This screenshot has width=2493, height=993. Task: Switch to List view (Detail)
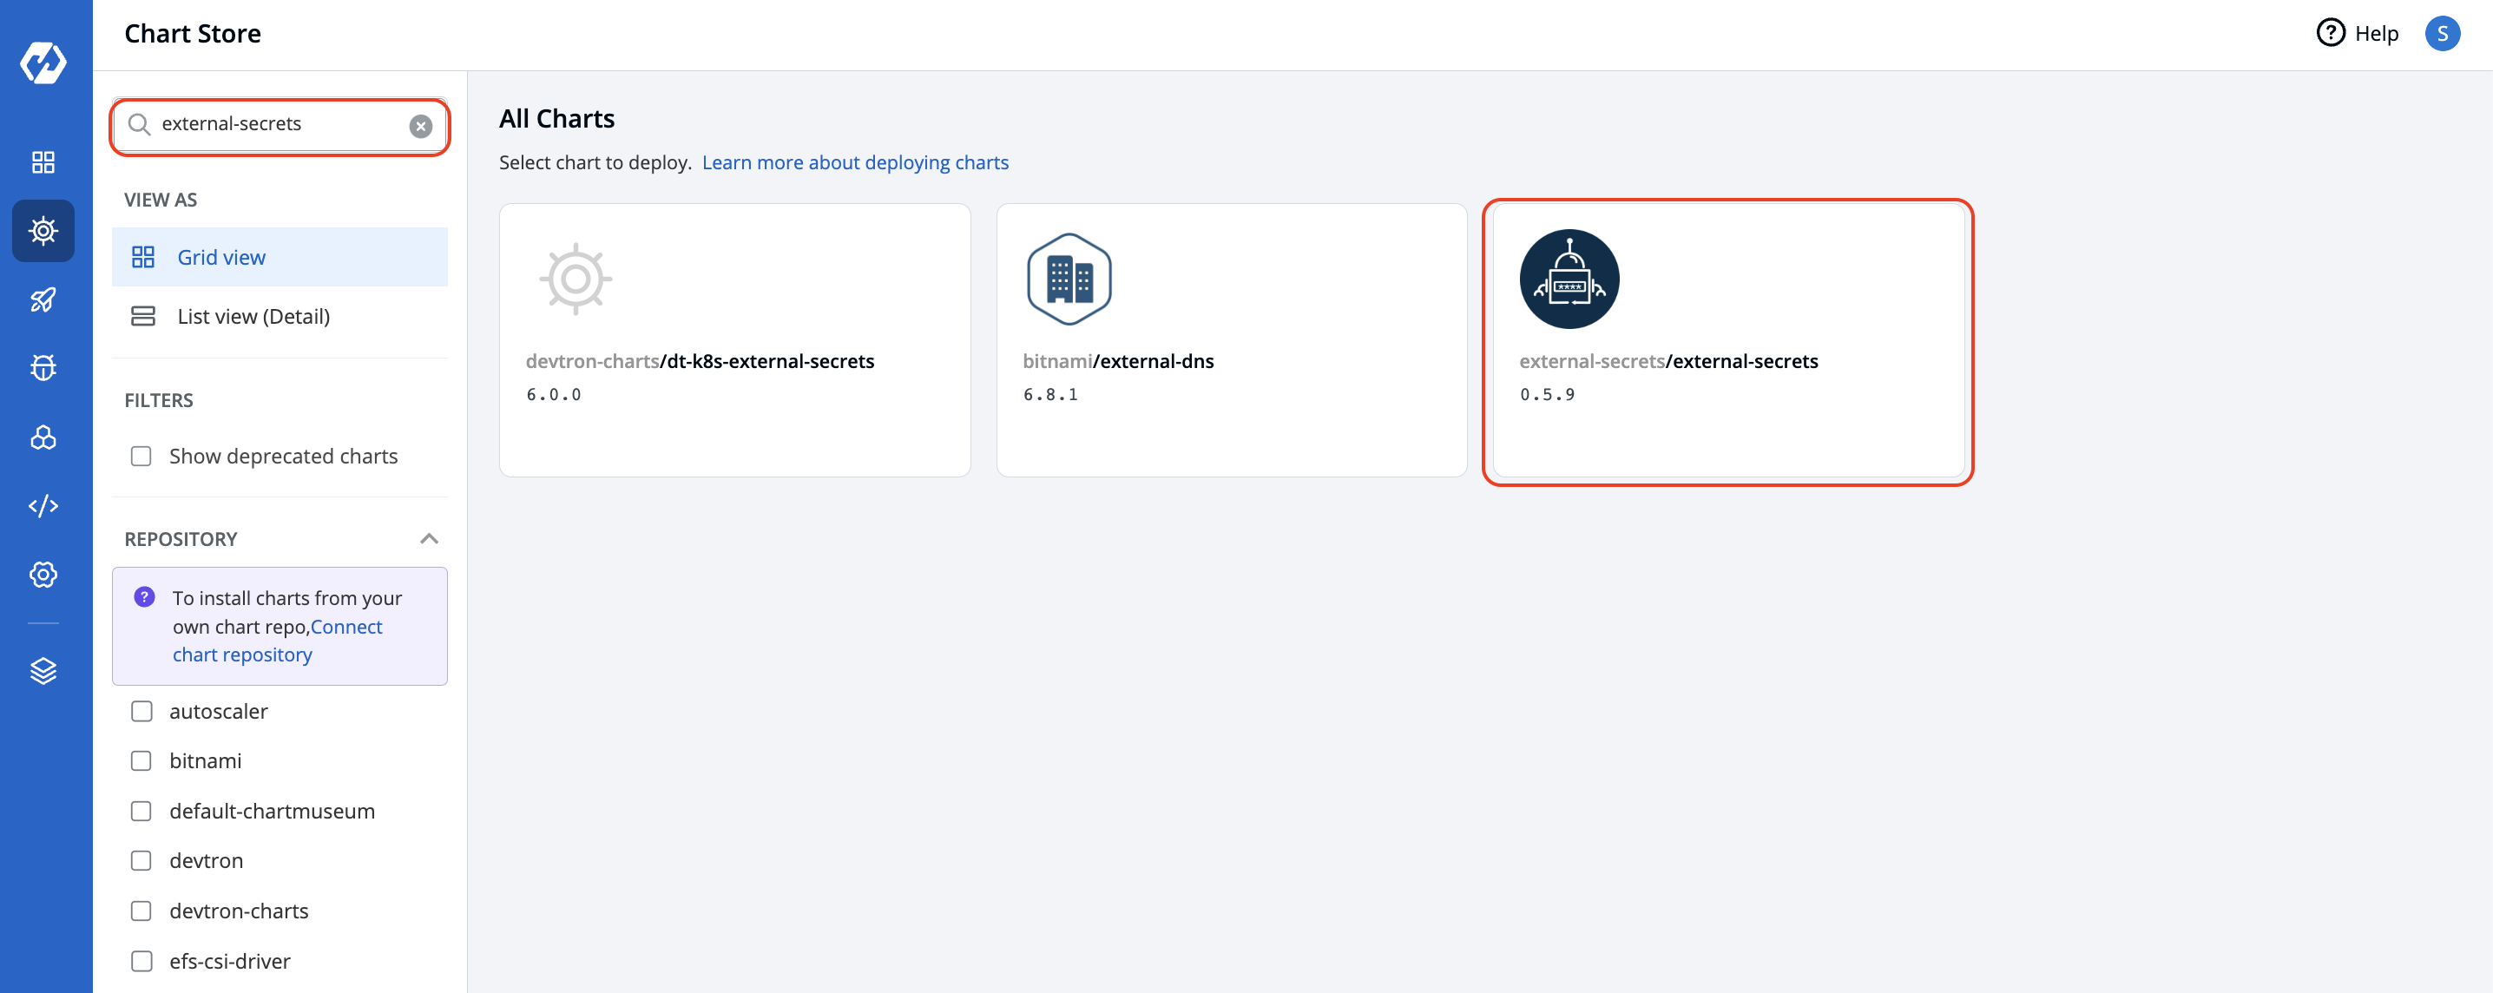point(253,315)
